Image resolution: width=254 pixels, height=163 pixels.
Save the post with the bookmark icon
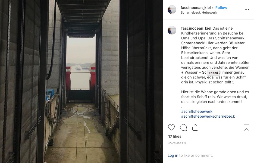(x=246, y=127)
